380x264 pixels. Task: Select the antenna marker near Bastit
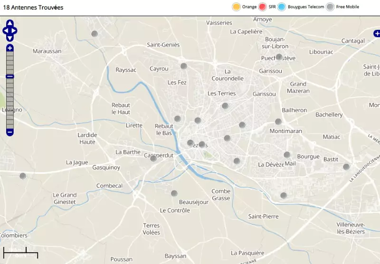click(x=346, y=167)
